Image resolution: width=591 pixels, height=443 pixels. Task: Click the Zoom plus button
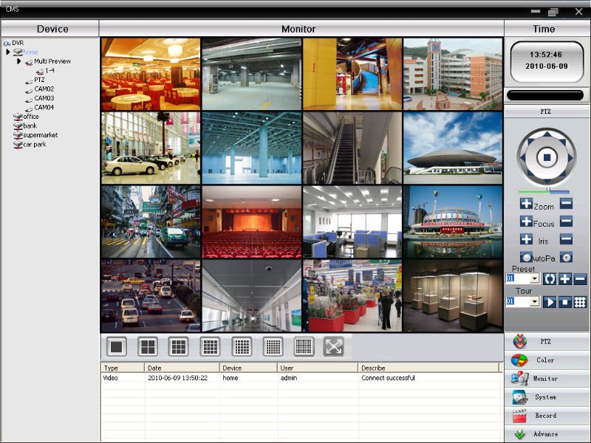(x=526, y=205)
